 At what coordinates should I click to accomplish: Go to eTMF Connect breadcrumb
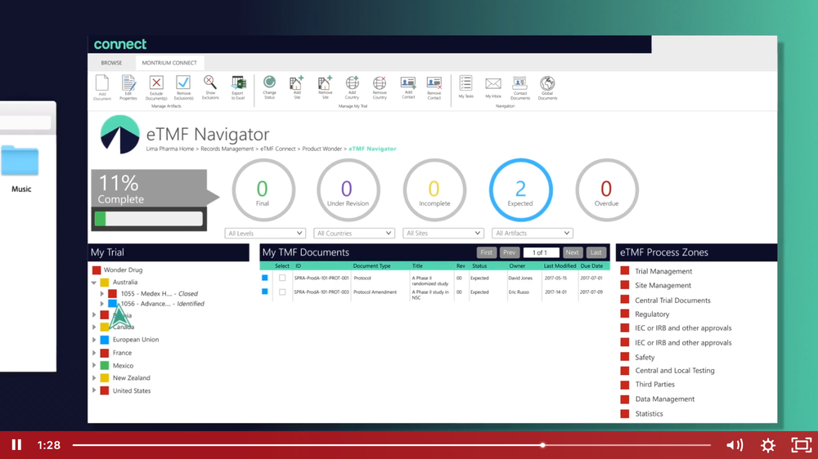click(278, 149)
